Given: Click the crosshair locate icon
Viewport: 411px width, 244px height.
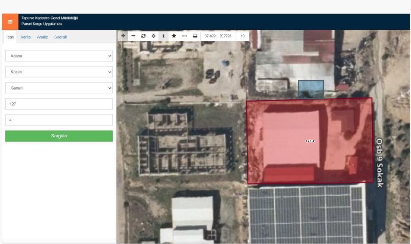Looking at the screenshot, I should click(x=153, y=36).
